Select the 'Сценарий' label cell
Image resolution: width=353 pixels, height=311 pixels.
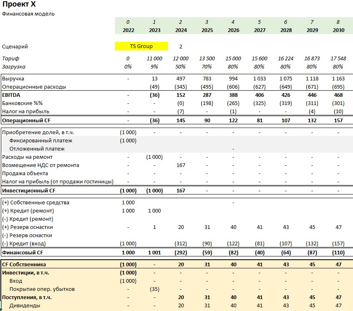point(15,47)
